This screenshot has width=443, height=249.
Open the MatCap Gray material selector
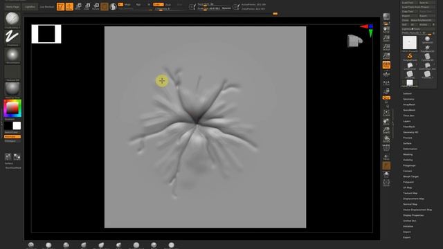(x=12, y=90)
